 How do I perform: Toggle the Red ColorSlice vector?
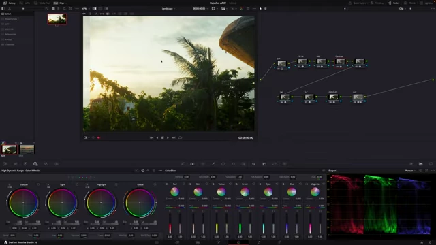click(x=167, y=184)
